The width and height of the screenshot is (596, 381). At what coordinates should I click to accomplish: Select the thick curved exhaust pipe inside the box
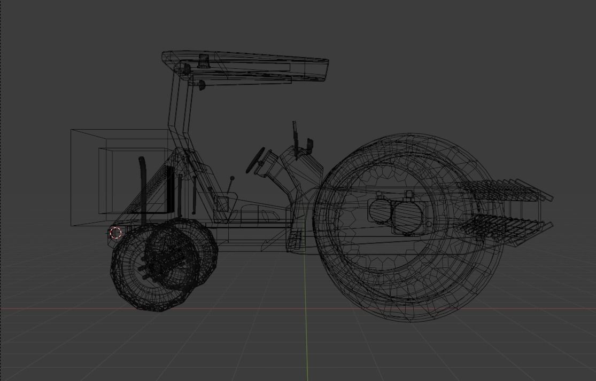click(x=143, y=190)
